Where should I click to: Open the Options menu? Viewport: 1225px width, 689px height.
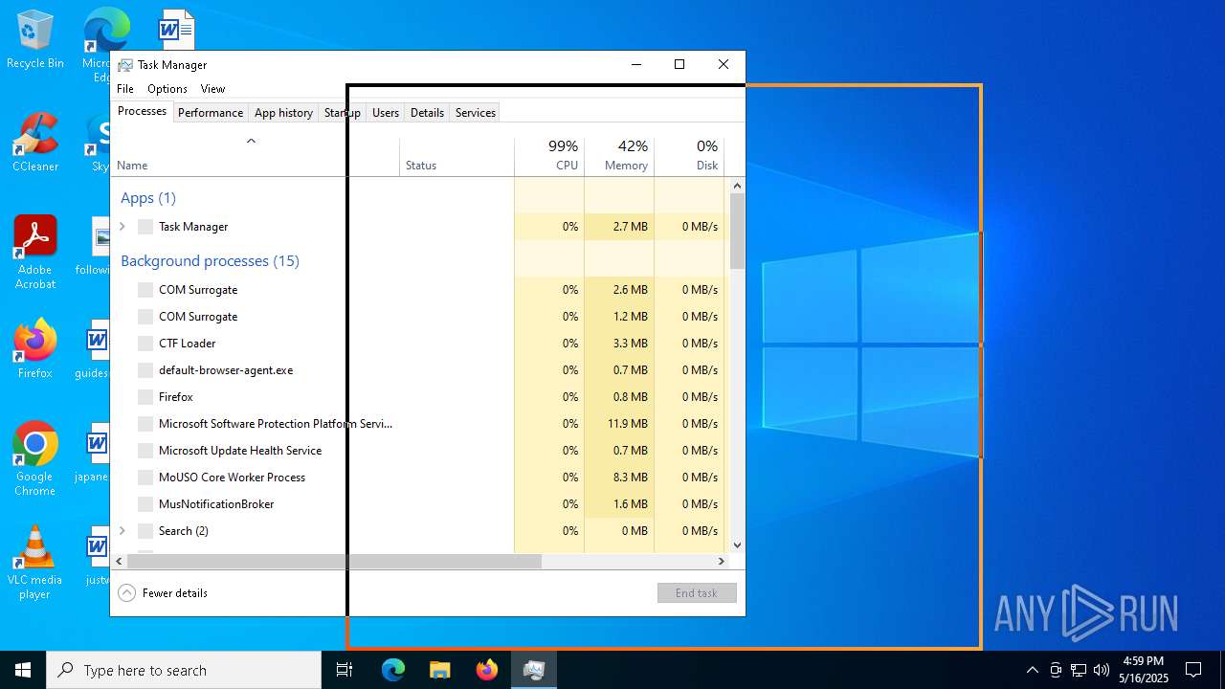tap(167, 89)
